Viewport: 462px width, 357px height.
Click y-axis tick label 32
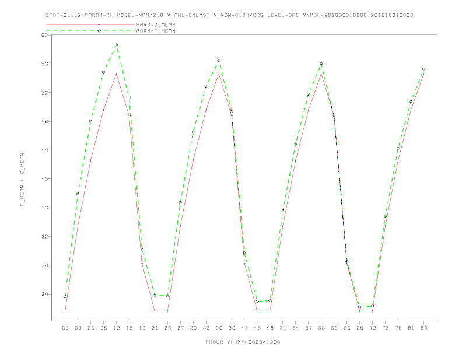click(x=45, y=236)
